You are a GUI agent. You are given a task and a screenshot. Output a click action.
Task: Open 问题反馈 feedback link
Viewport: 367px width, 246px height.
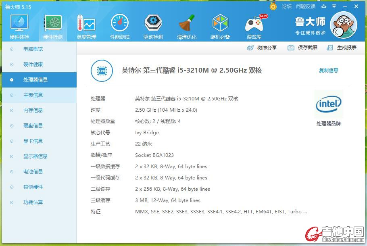click(306, 6)
